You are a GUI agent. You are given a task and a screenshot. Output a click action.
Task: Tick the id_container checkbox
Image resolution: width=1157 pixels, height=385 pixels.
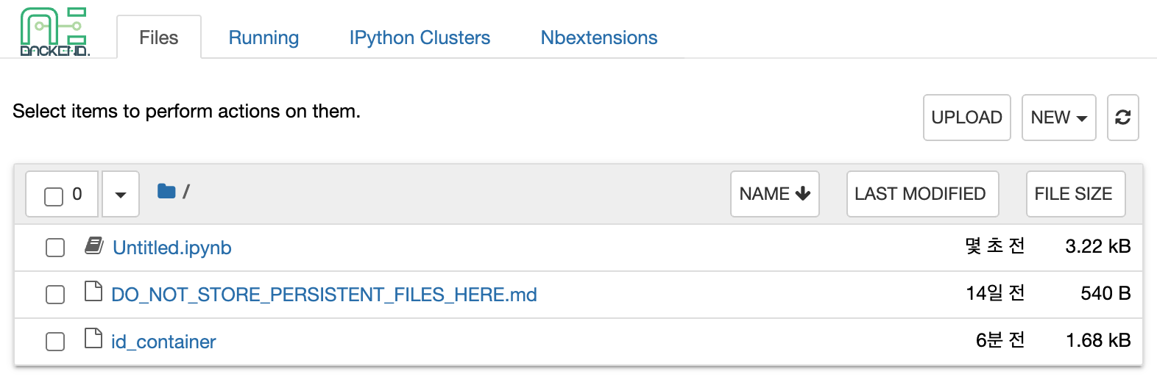click(55, 342)
